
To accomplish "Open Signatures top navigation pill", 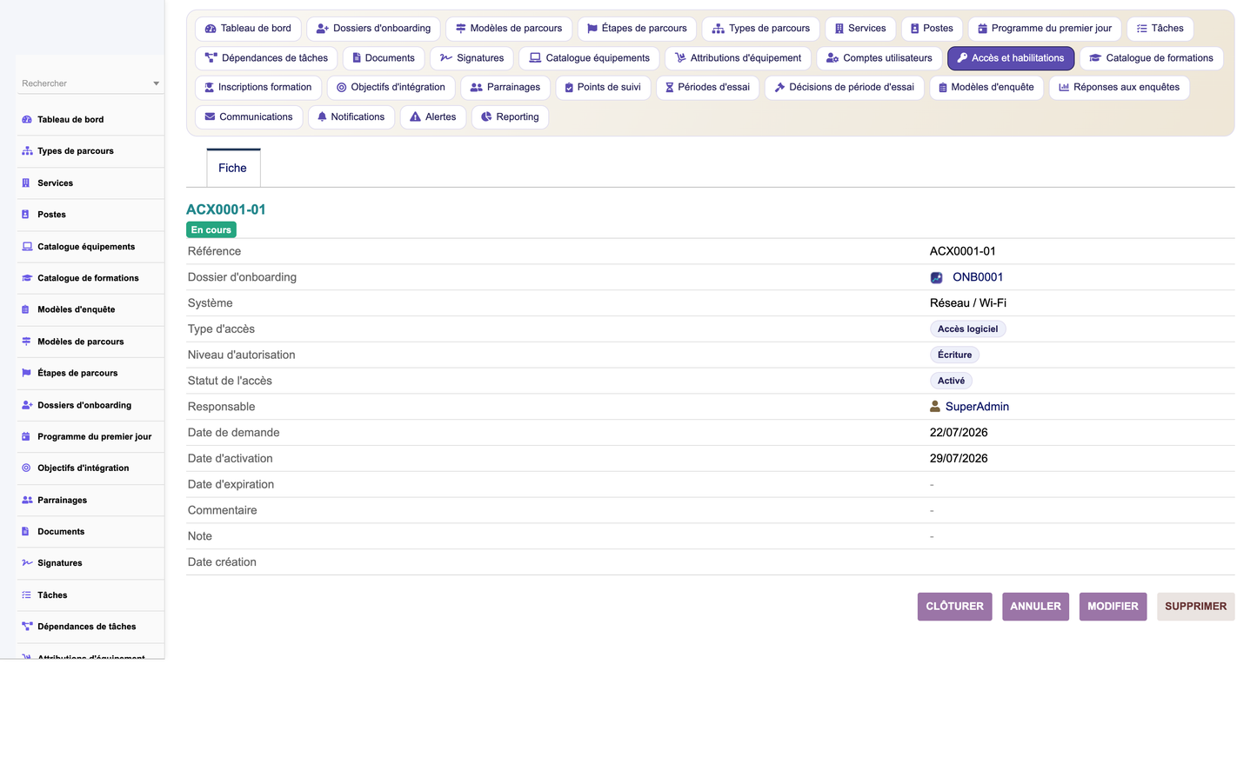I will 471,58.
